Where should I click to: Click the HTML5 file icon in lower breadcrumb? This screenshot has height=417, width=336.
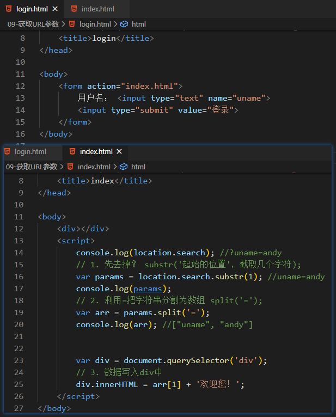[70, 167]
